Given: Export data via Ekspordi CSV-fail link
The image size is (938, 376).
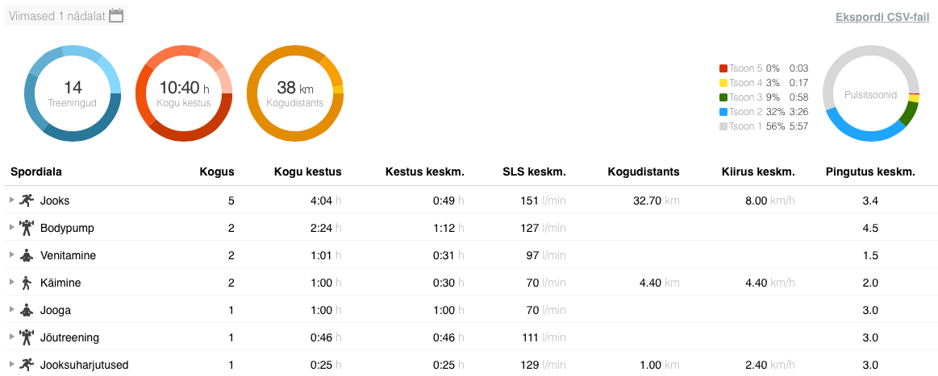Looking at the screenshot, I should tap(882, 17).
